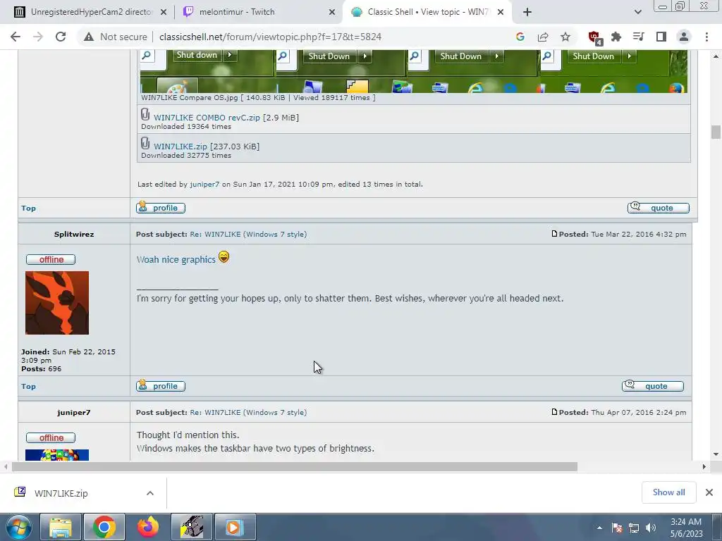Viewport: 722px width, 541px height.
Task: Open the Extensions puzzle piece menu
Action: point(616,37)
